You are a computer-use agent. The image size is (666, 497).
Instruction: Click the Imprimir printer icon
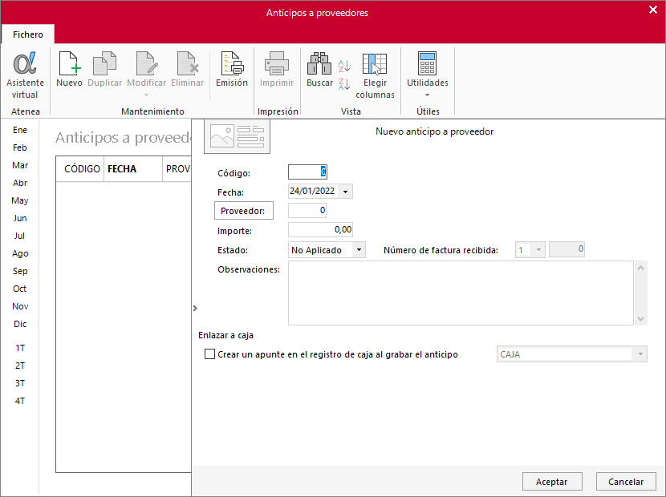pos(277,70)
